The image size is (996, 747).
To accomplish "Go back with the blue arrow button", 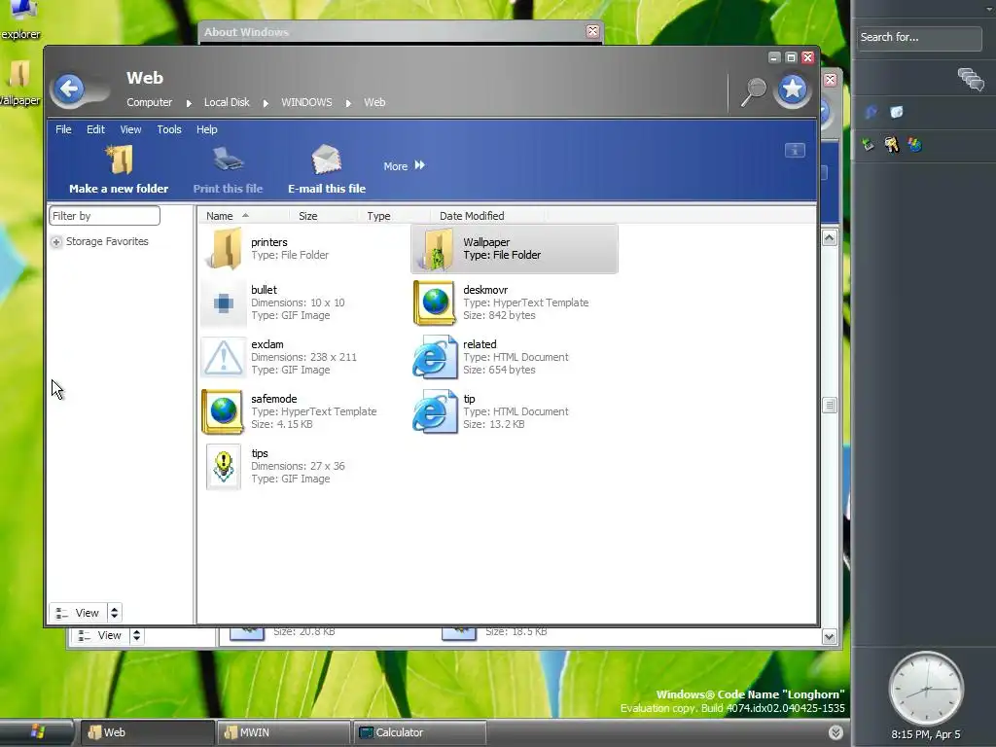I will coord(69,89).
